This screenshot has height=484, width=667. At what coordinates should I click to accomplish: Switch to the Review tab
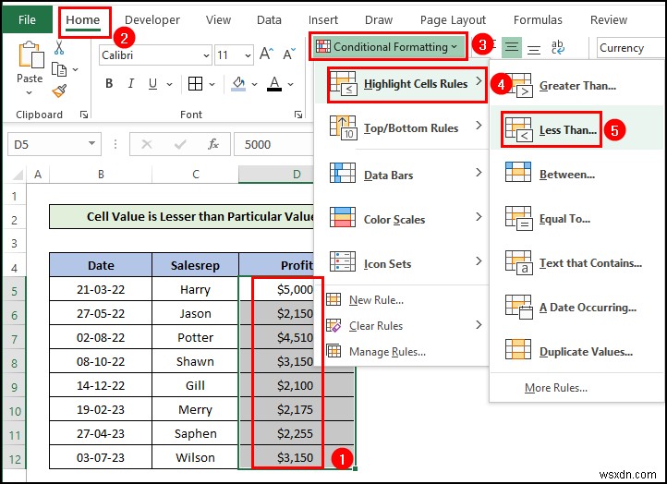[608, 20]
